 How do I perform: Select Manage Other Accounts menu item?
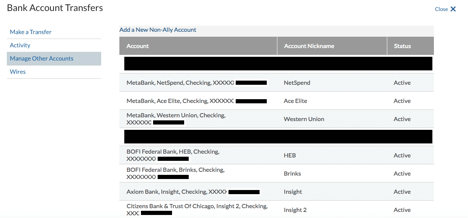pyautogui.click(x=42, y=58)
